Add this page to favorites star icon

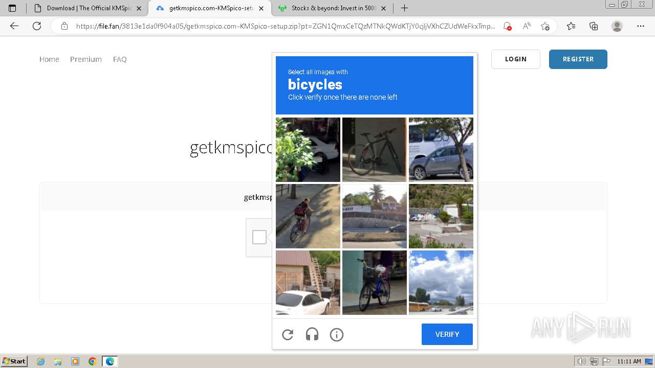[545, 26]
